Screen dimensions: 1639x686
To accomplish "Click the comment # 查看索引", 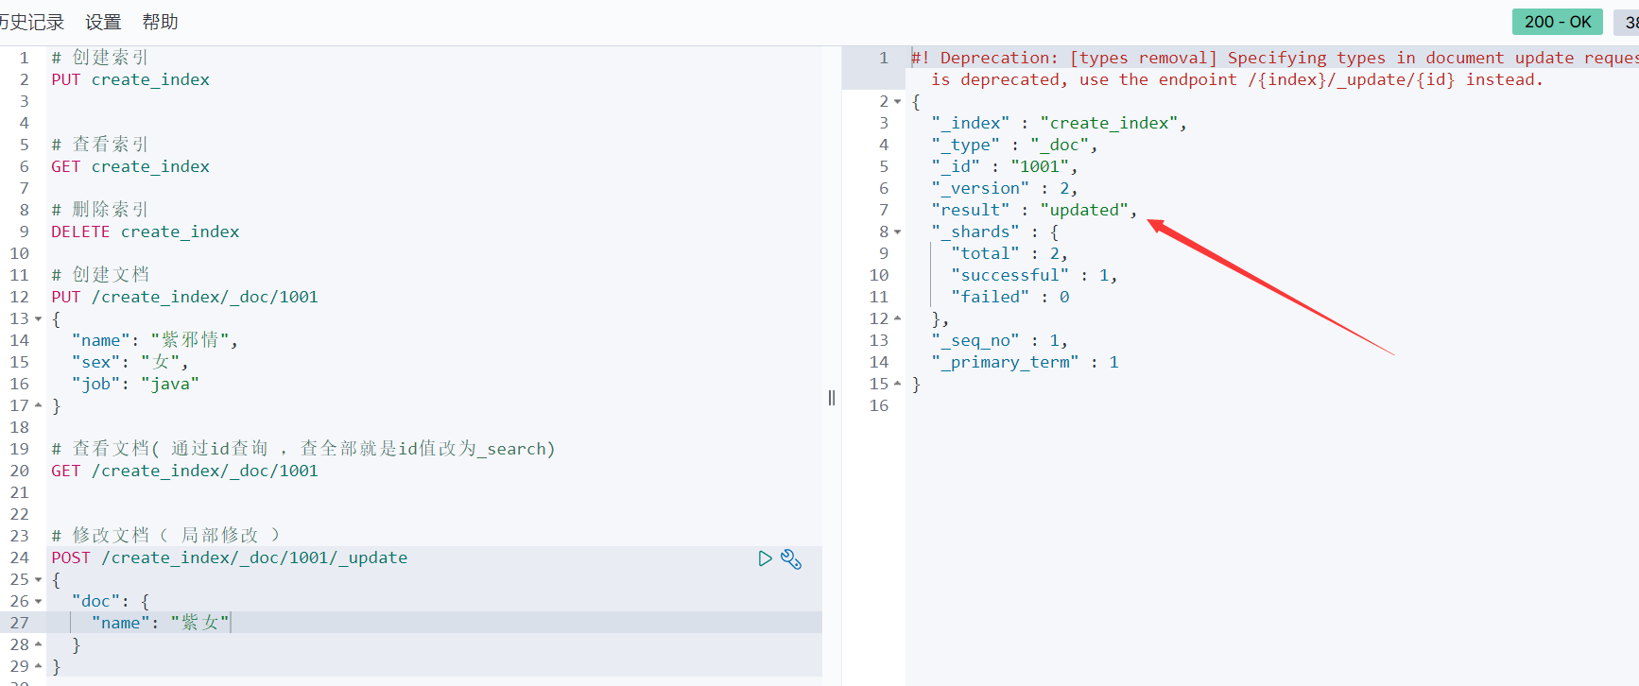I will point(100,145).
